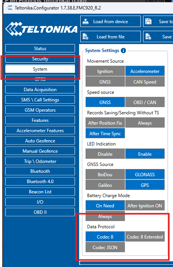The image size is (173, 267).
Task: Click the Load from file document icon
Action: 86,36
